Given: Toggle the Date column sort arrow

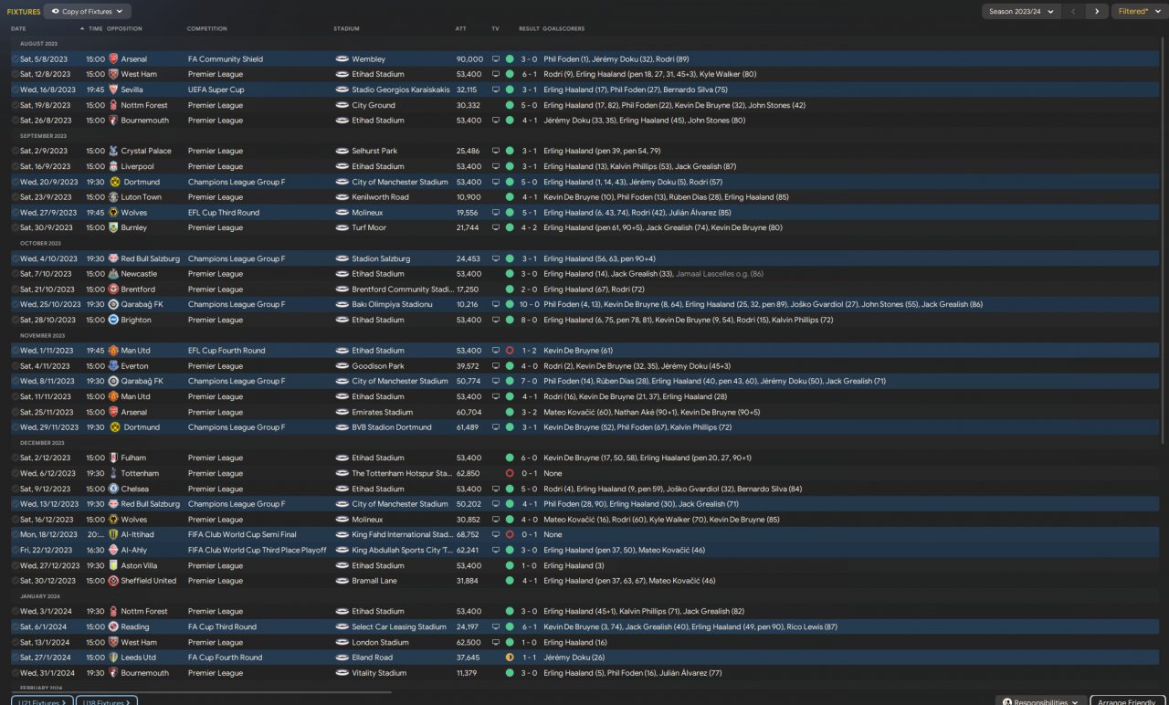Looking at the screenshot, I should [83, 28].
